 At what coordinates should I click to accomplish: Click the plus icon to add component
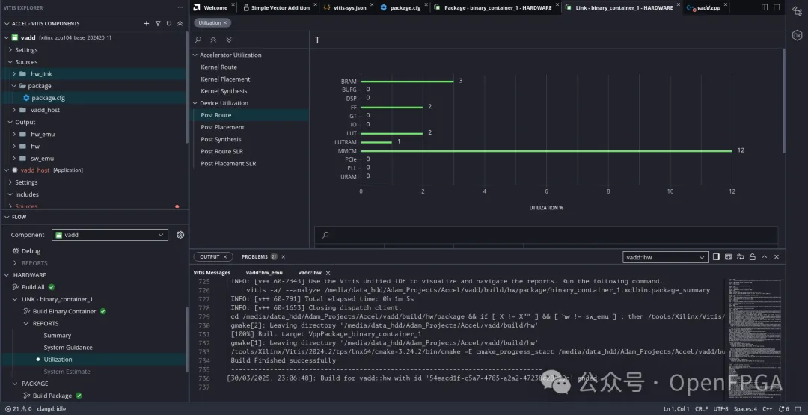pos(147,24)
